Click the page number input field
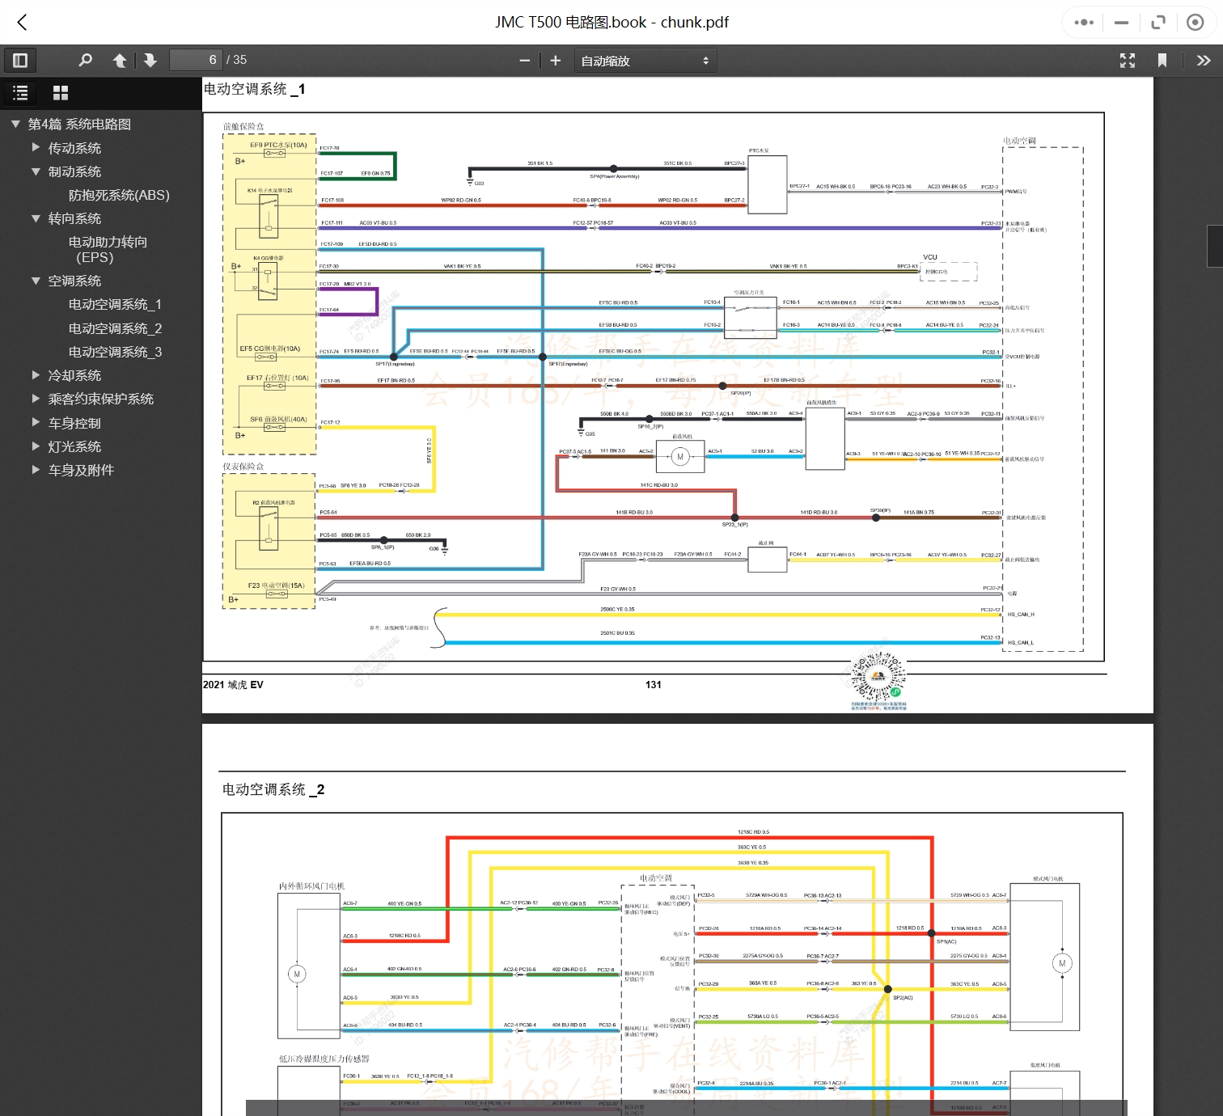This screenshot has height=1116, width=1223. pyautogui.click(x=195, y=60)
